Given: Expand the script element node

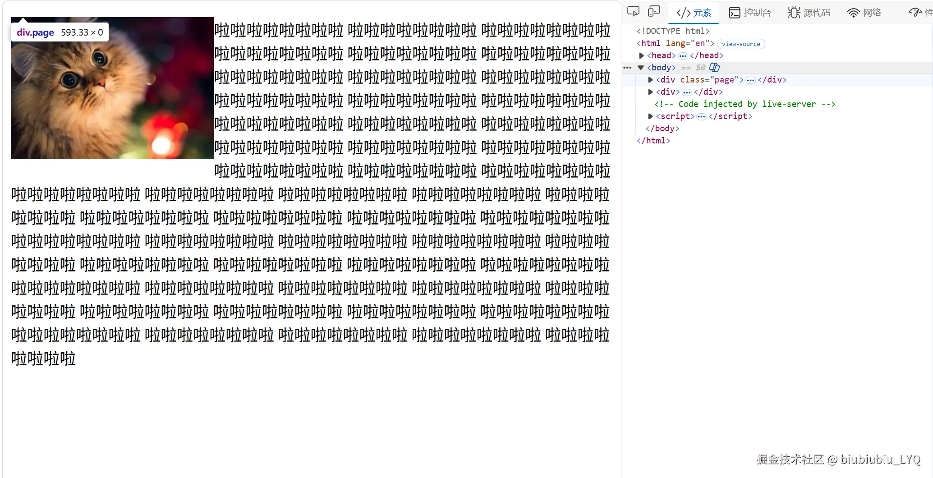Looking at the screenshot, I should click(650, 116).
